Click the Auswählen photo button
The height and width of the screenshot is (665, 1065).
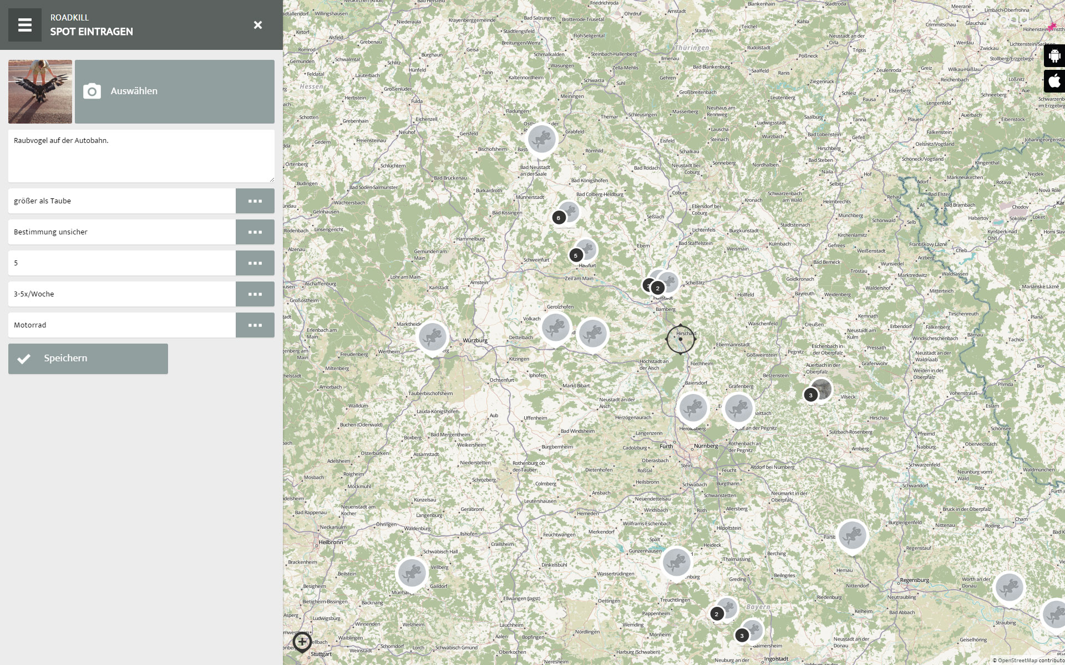(174, 91)
